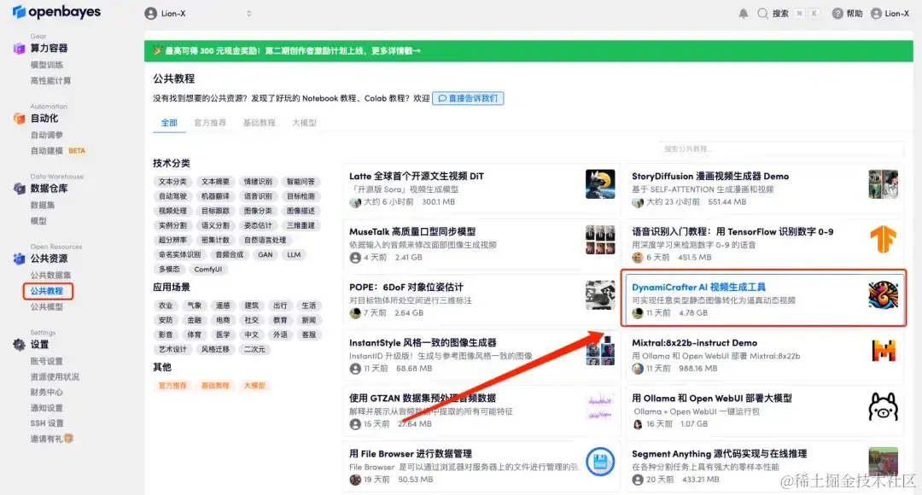Click the header 搜索 search box
Viewport: 922px width, 495px height.
tap(788, 14)
